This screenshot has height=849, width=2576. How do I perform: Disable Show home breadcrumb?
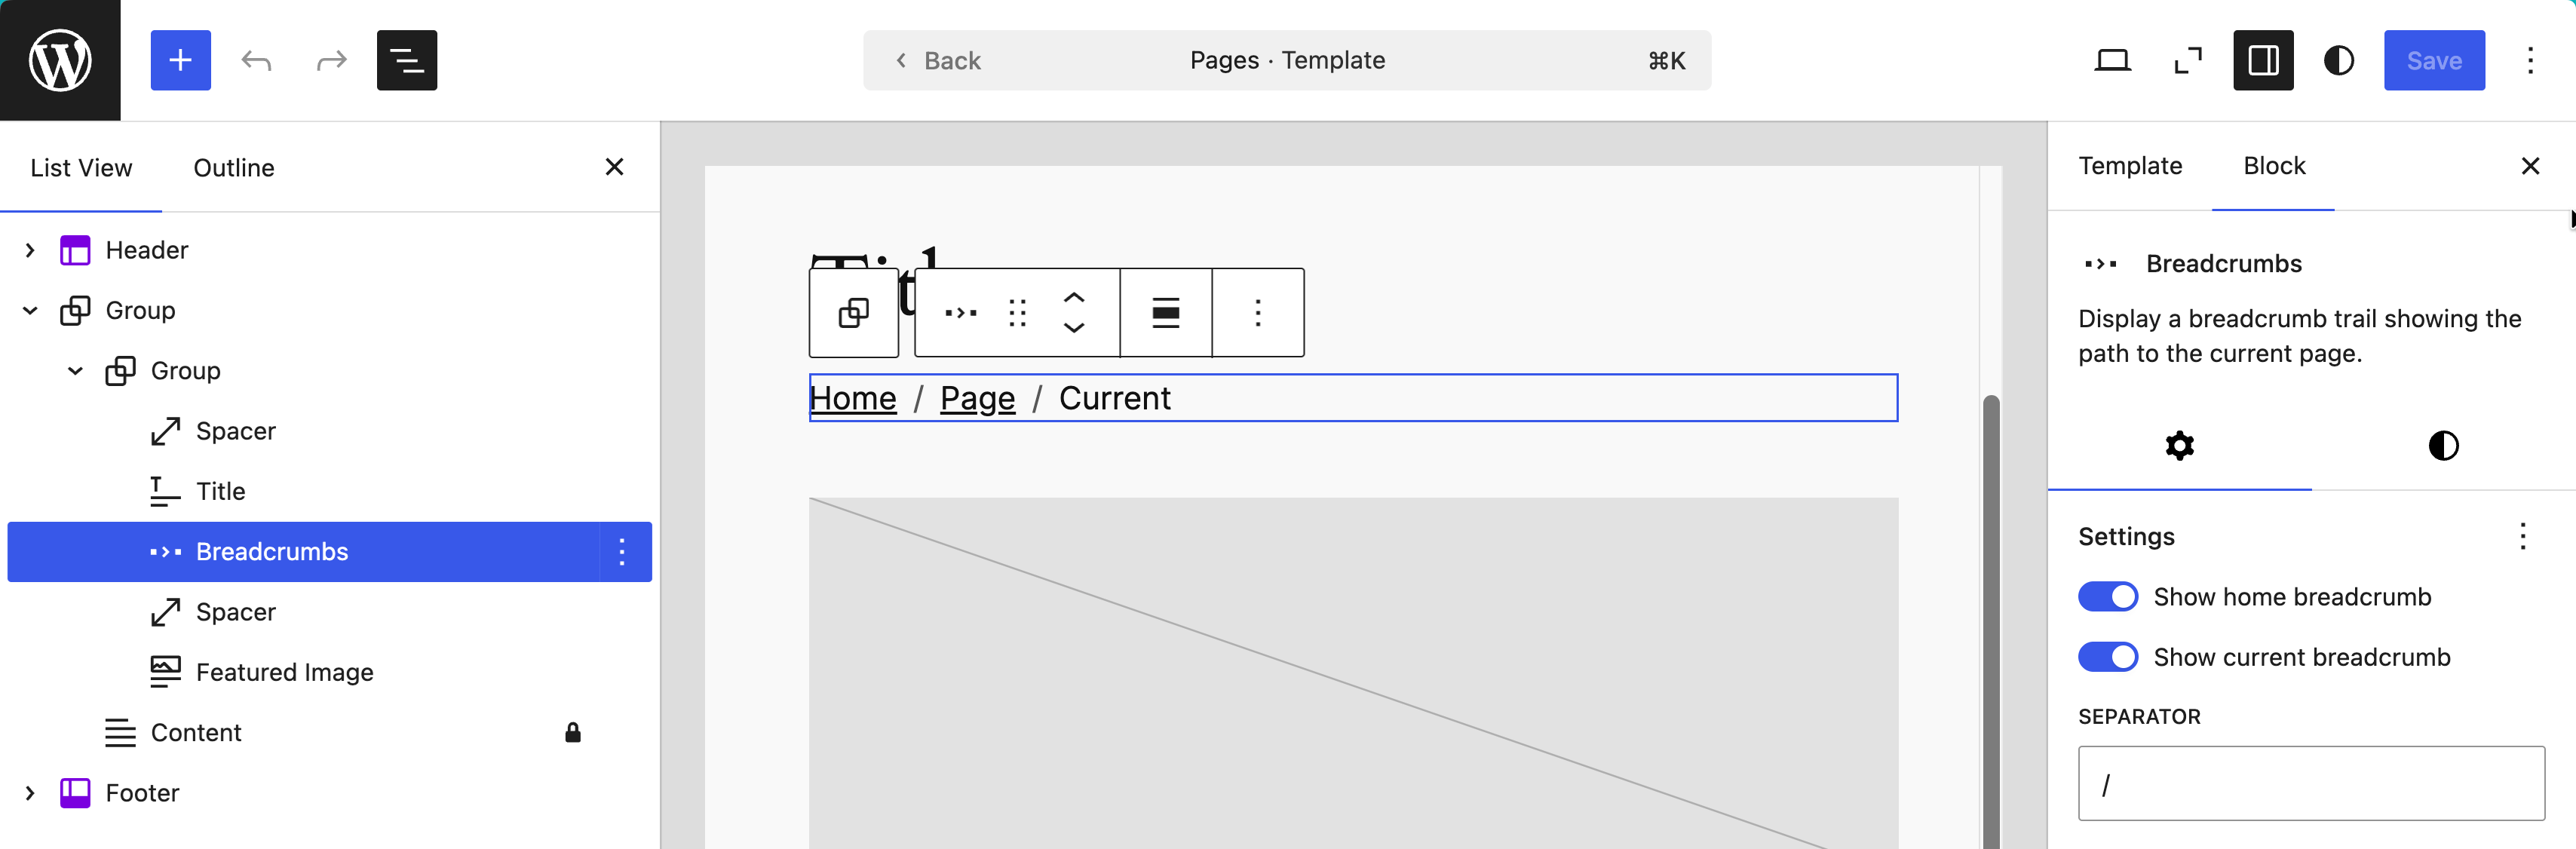pos(2107,596)
